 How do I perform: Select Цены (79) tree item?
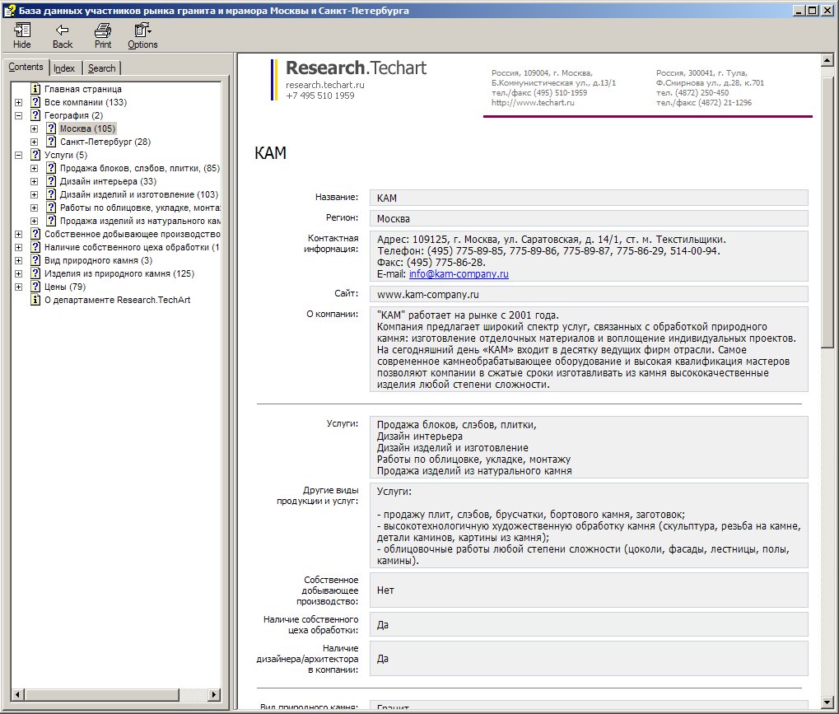pyautogui.click(x=65, y=287)
